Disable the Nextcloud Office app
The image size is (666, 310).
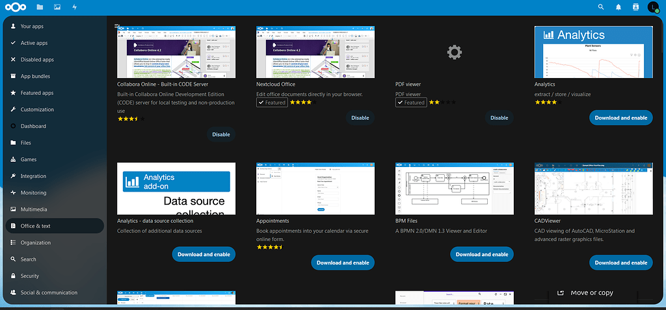(x=360, y=118)
